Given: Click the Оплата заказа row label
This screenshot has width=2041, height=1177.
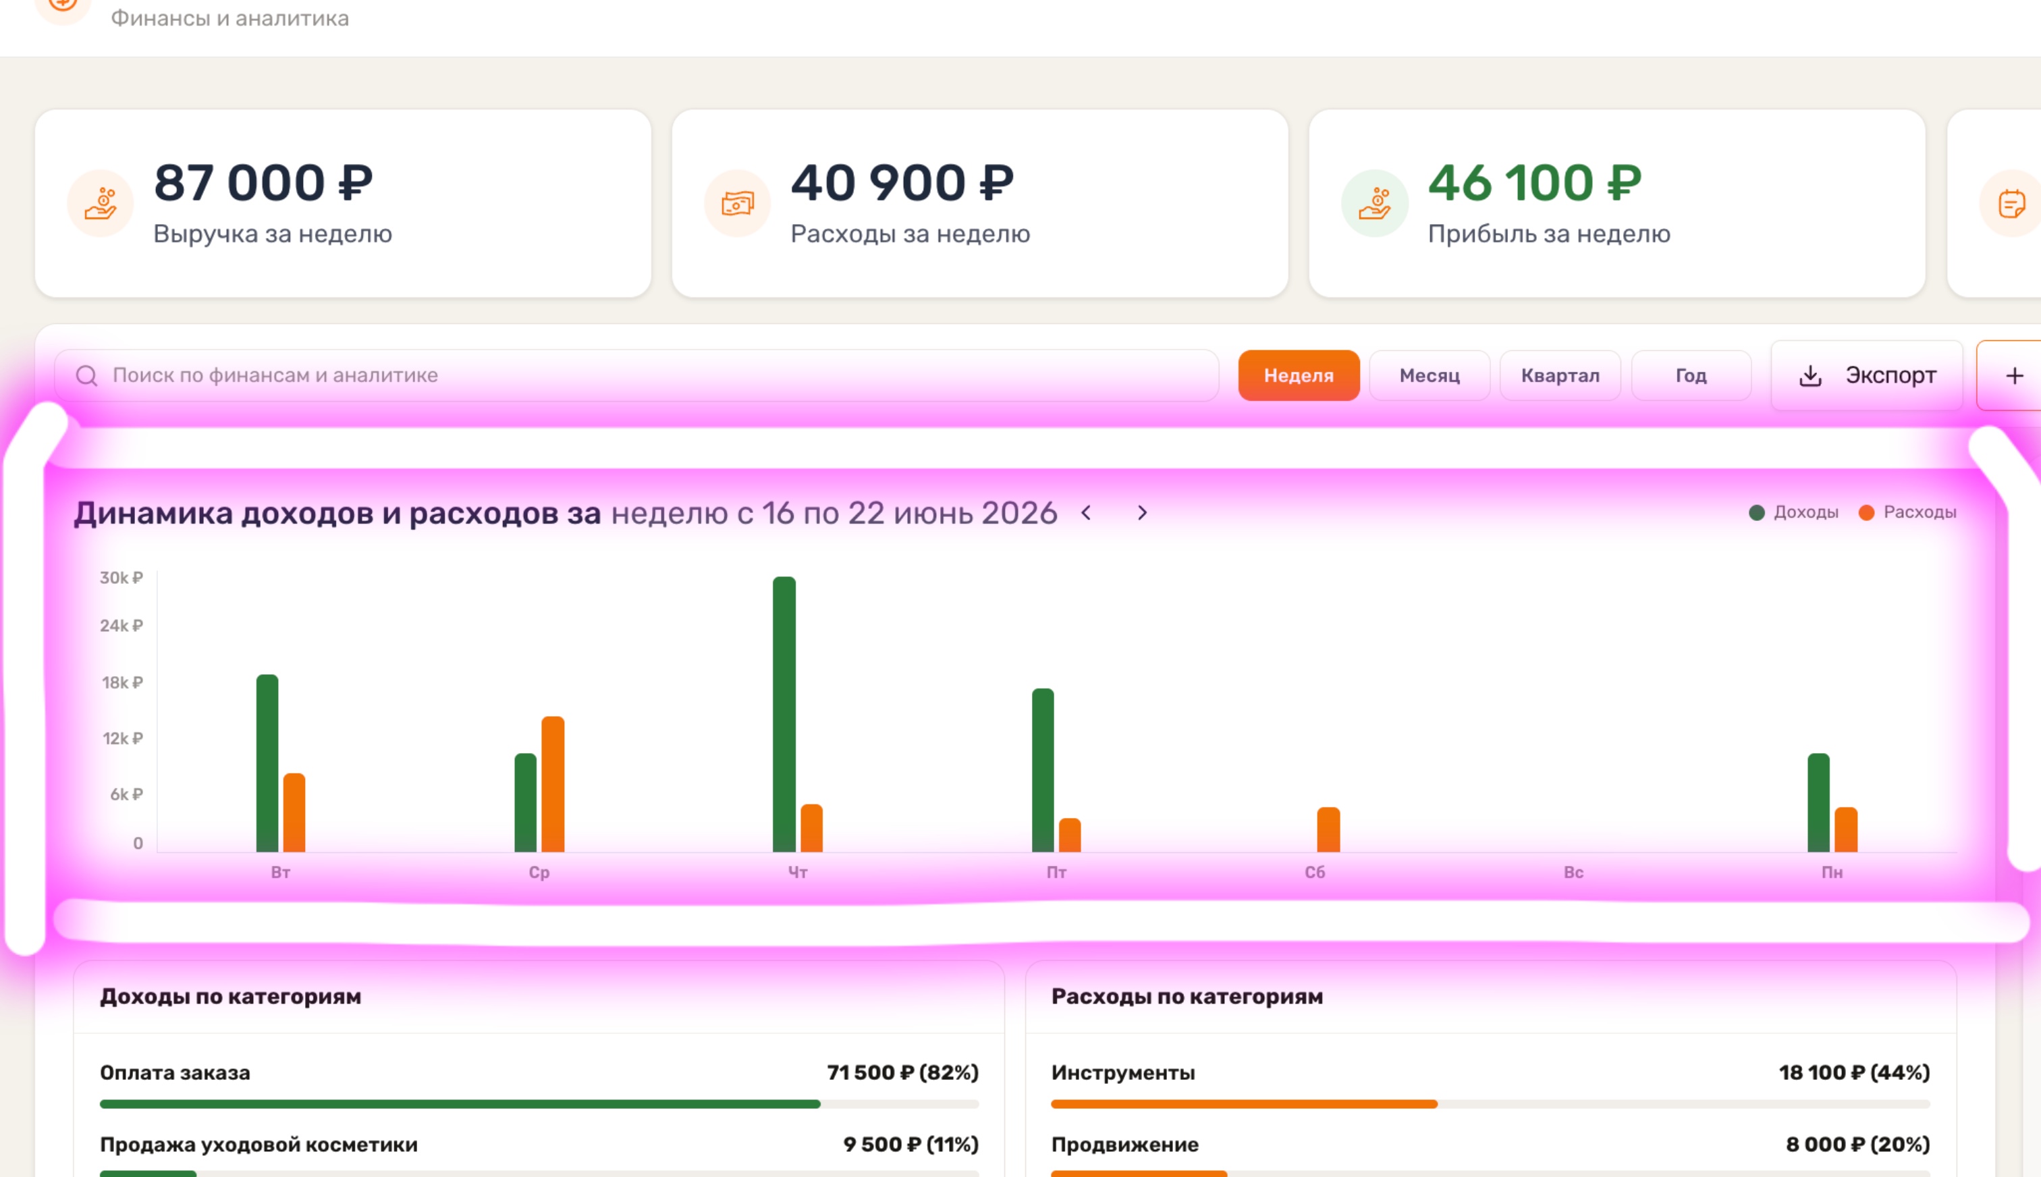Looking at the screenshot, I should coord(175,1072).
